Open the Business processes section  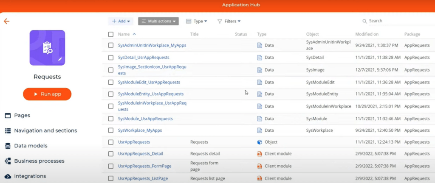coord(39,161)
